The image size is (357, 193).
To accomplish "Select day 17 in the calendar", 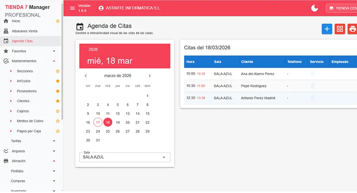I will click(x=98, y=122).
